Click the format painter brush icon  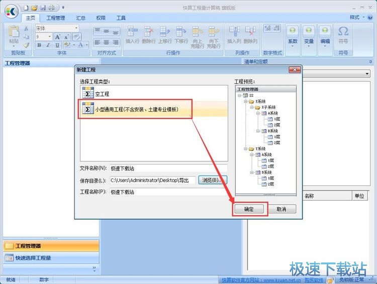coord(26,45)
